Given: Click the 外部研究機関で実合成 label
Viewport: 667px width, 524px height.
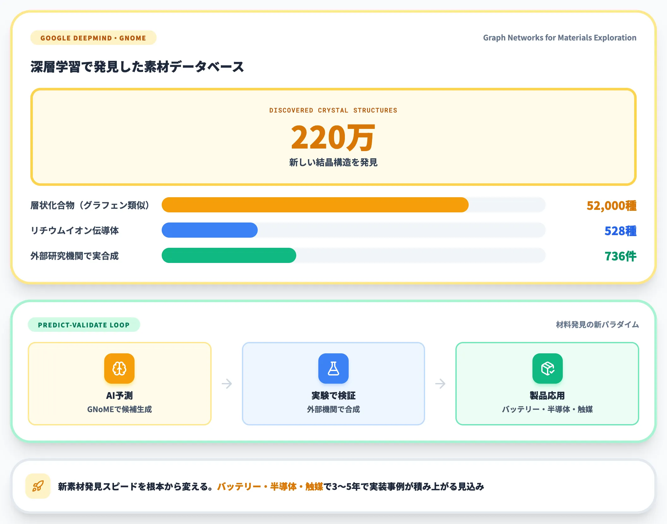Looking at the screenshot, I should (x=75, y=256).
